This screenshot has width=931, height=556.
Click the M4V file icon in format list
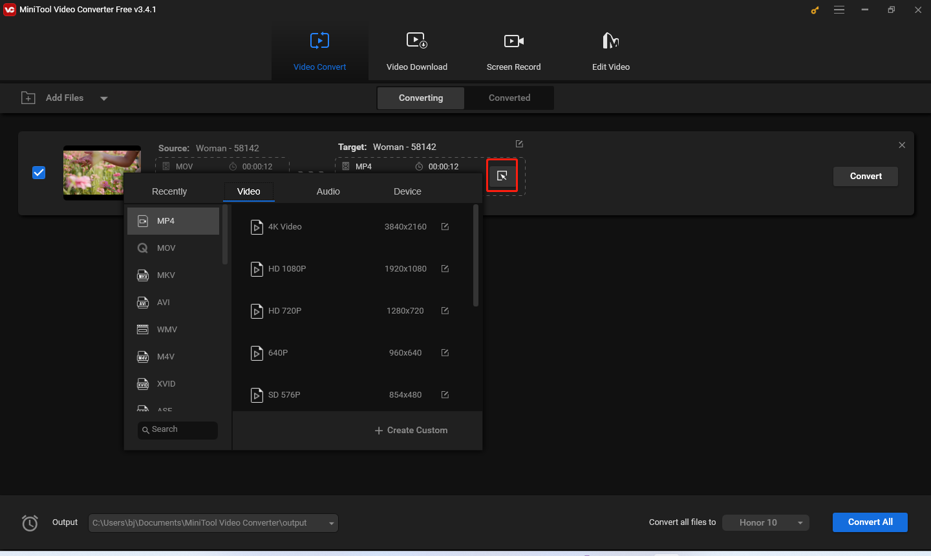point(143,357)
